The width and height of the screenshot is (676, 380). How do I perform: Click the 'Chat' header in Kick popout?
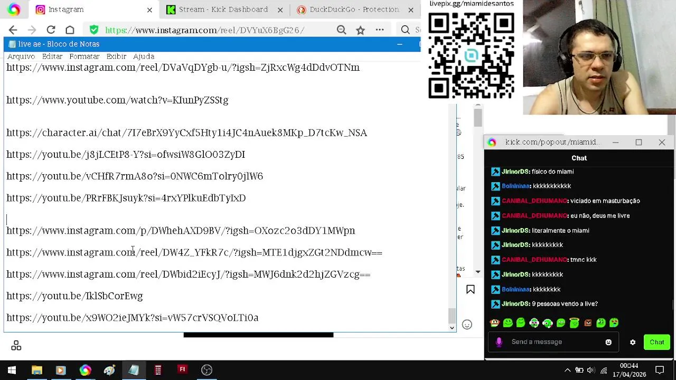point(579,158)
